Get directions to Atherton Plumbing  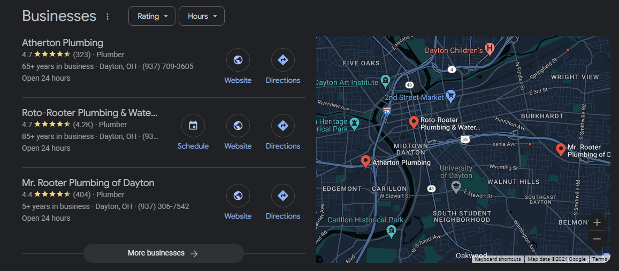[x=282, y=60]
